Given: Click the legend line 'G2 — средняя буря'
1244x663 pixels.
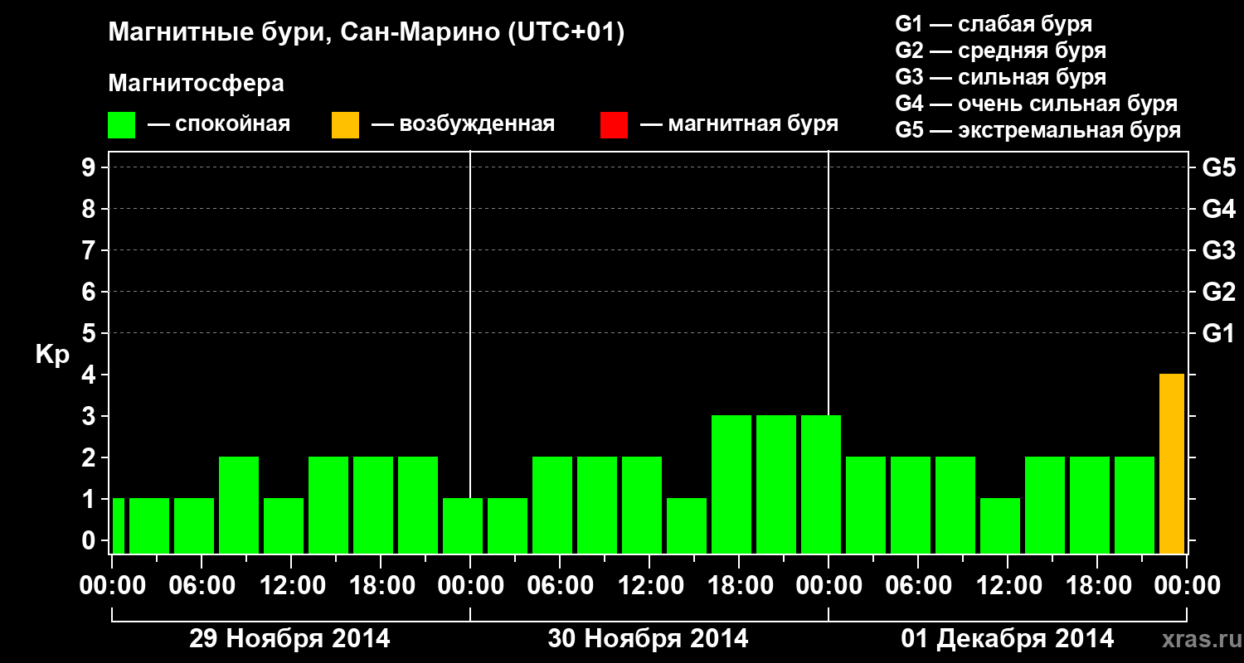Looking at the screenshot, I should pos(1000,51).
